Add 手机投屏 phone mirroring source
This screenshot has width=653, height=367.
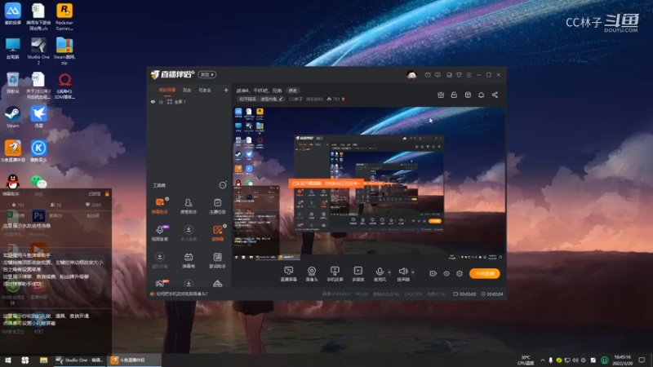(335, 274)
